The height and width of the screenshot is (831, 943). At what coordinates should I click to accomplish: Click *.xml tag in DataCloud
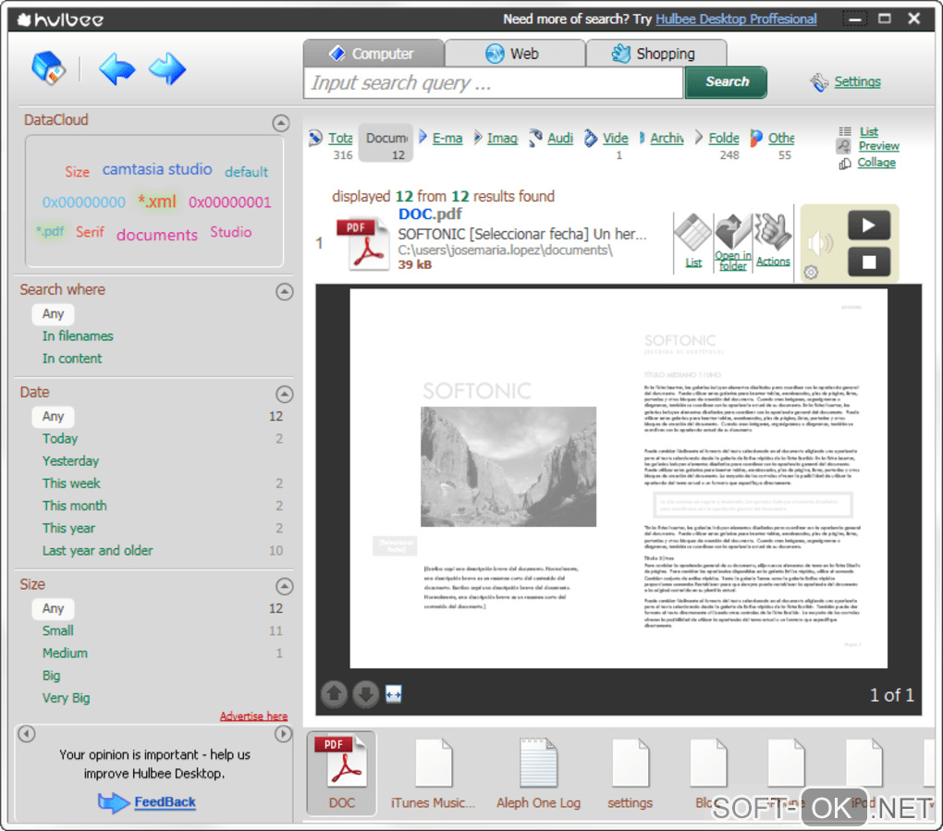pyautogui.click(x=157, y=202)
